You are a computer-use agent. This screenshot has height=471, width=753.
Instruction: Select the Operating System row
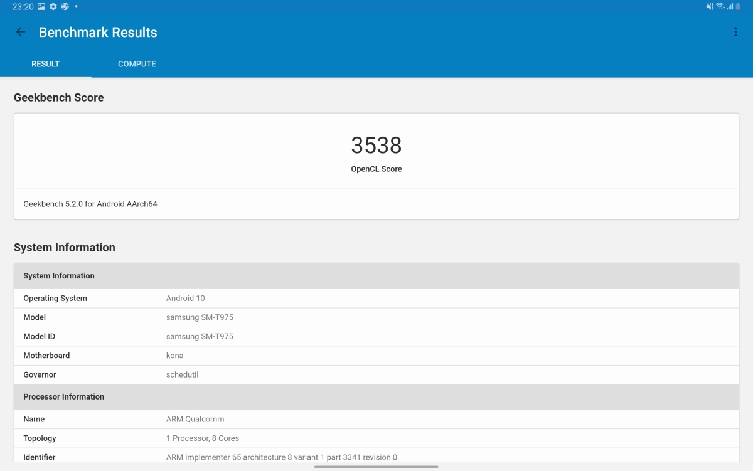point(376,299)
